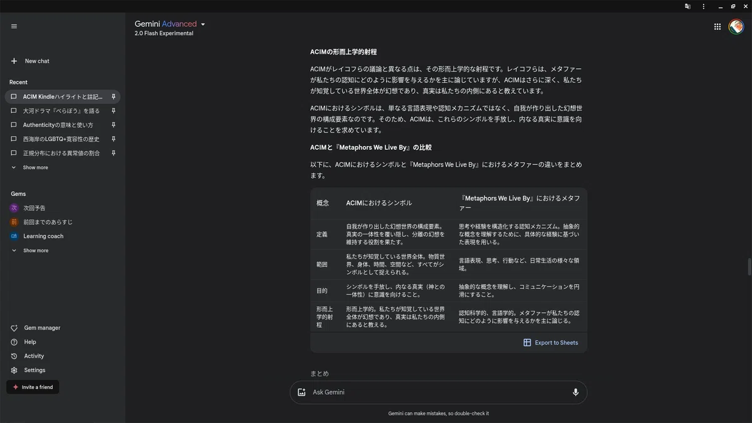The height and width of the screenshot is (423, 752).
Task: Unpin the 正規分布 chat pin icon
Action: pos(113,153)
